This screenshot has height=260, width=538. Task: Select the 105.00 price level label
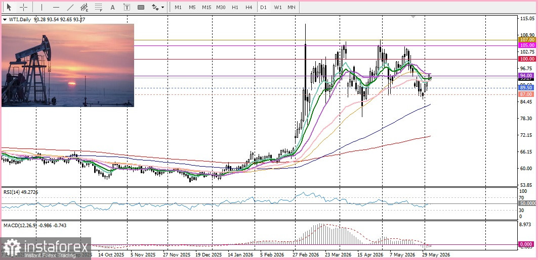[x=527, y=45]
